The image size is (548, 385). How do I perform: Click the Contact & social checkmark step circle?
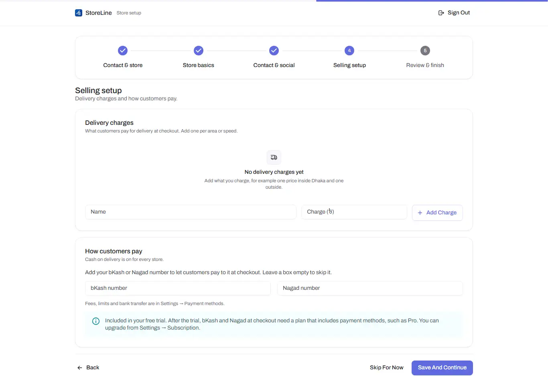(274, 51)
